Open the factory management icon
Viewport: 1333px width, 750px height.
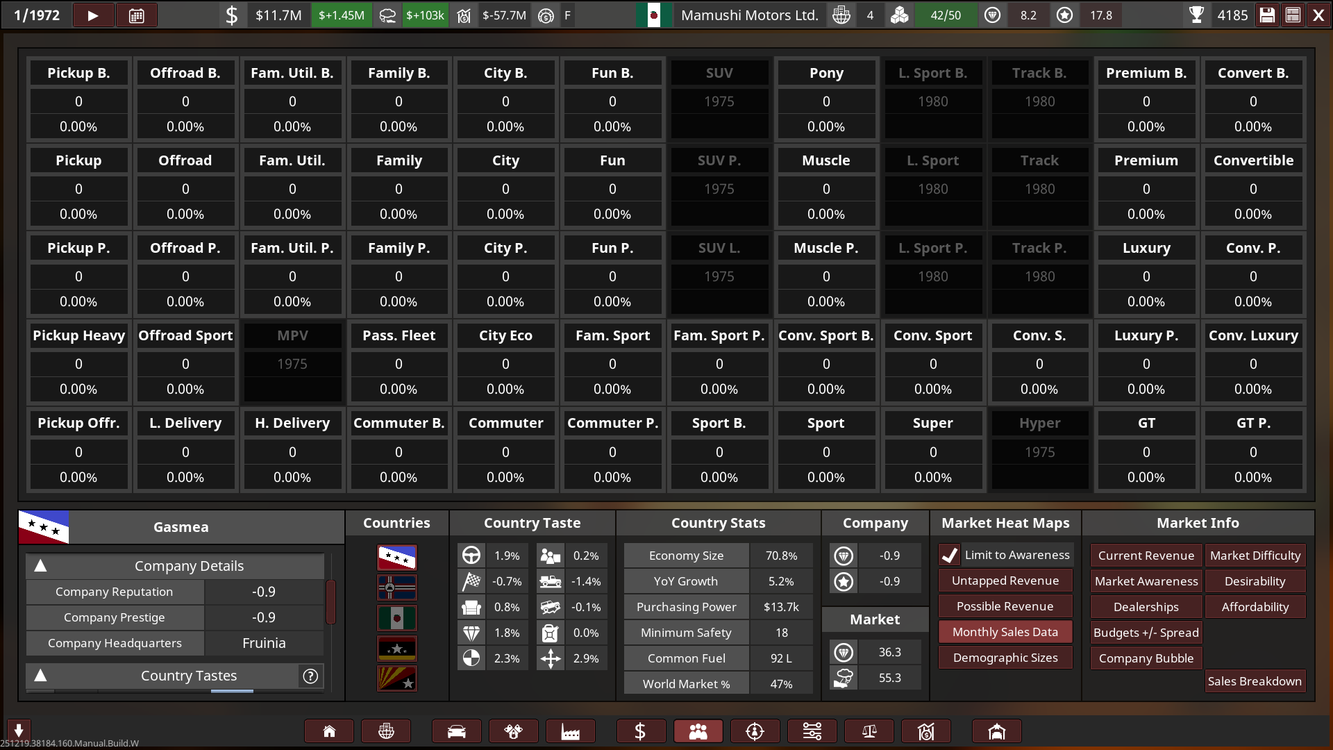pos(570,731)
